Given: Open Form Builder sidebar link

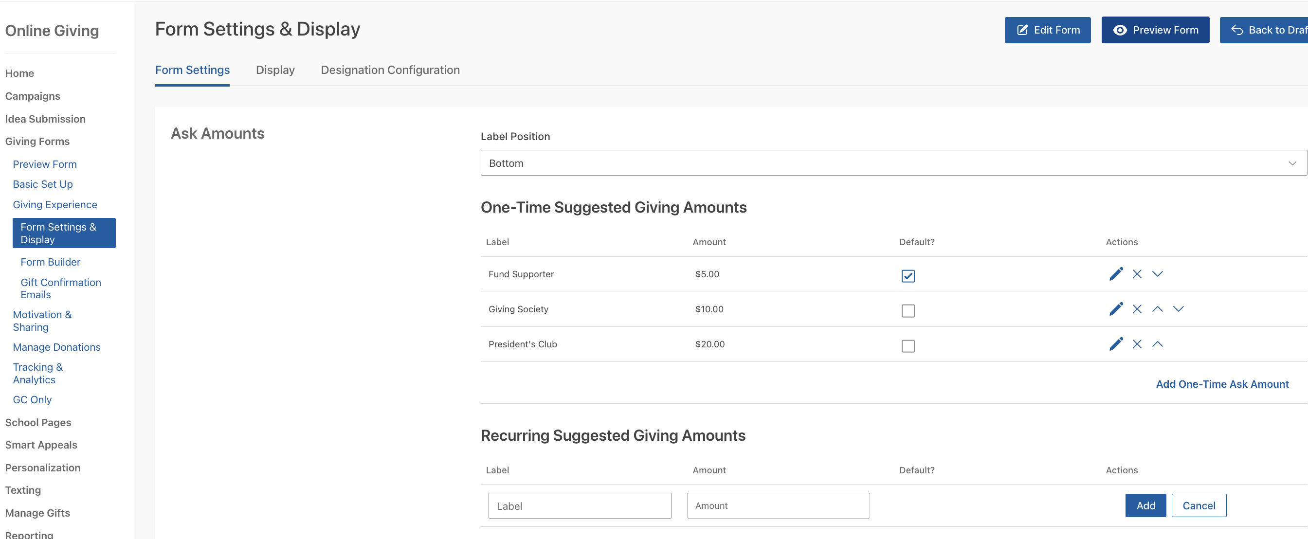Looking at the screenshot, I should [x=50, y=262].
